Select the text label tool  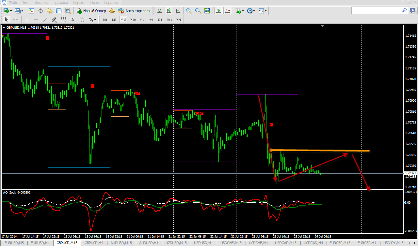[73, 20]
